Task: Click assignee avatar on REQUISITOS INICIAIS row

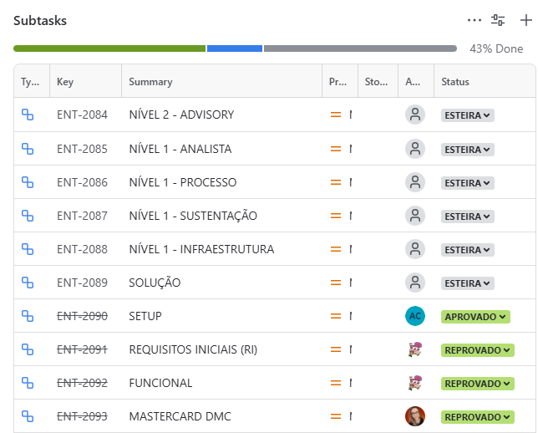Action: pos(415,349)
